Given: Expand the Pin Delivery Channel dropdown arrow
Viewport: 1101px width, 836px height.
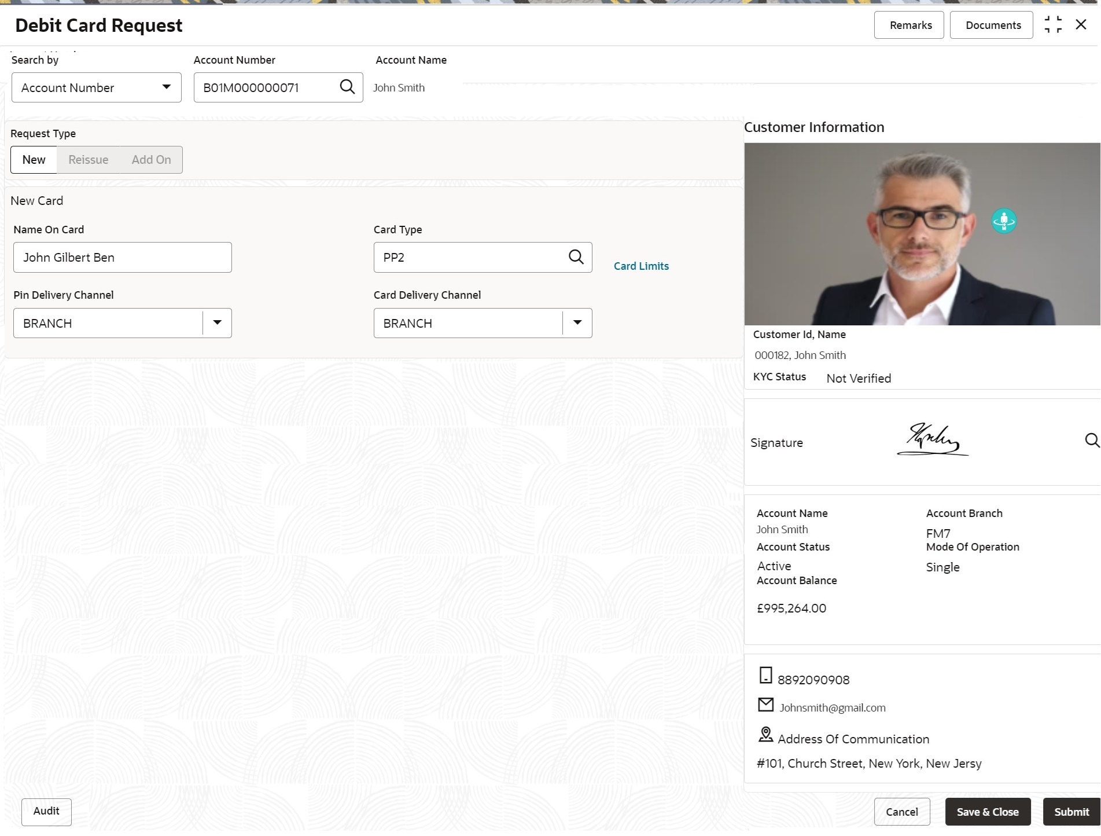Looking at the screenshot, I should point(218,322).
